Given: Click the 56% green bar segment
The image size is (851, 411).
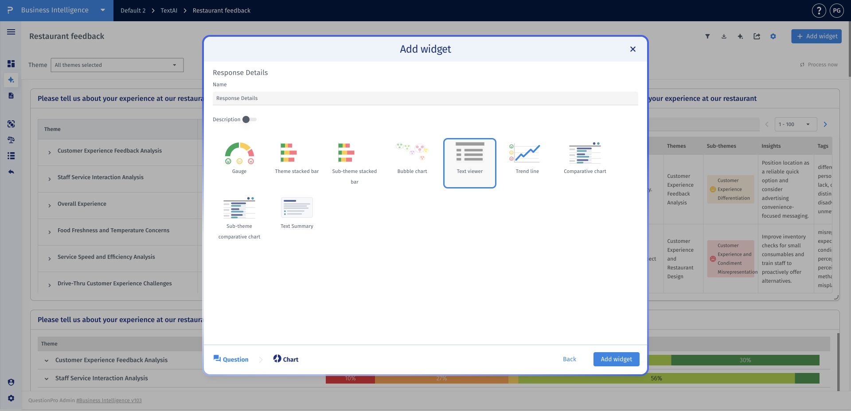Looking at the screenshot, I should [x=656, y=378].
